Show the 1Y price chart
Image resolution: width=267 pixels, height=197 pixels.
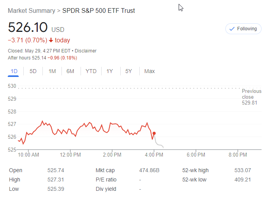(x=110, y=71)
